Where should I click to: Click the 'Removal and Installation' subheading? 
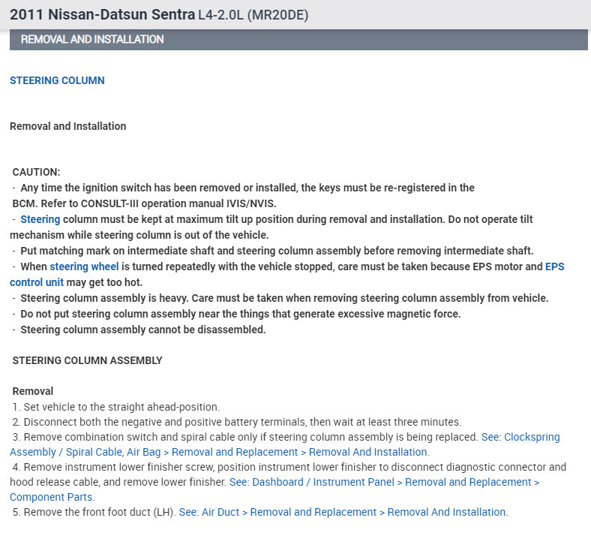pos(67,126)
